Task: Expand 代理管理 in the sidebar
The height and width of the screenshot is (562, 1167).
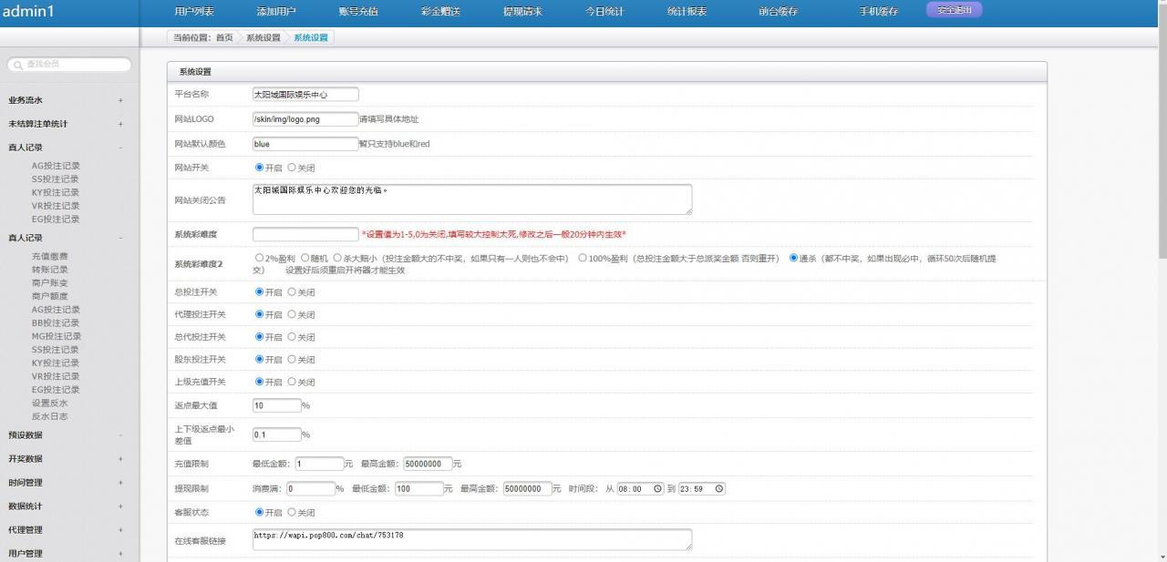Action: (119, 530)
